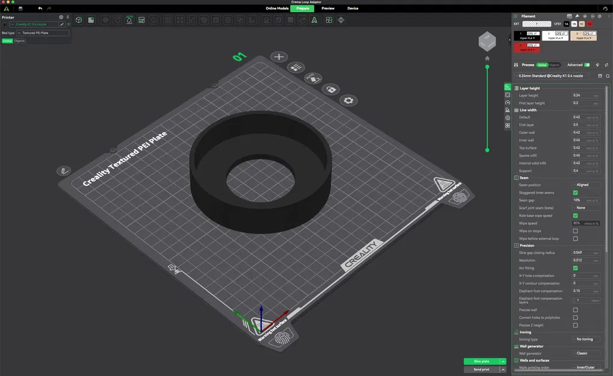Viewport: 613px width, 376px height.
Task: Open the Online Models tab
Action: point(277,8)
